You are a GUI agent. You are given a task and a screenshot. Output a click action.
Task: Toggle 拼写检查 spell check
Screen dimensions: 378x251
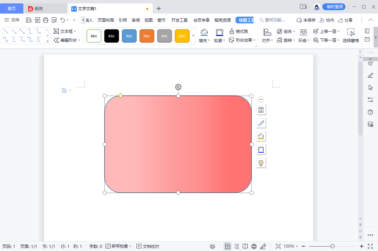pos(118,246)
